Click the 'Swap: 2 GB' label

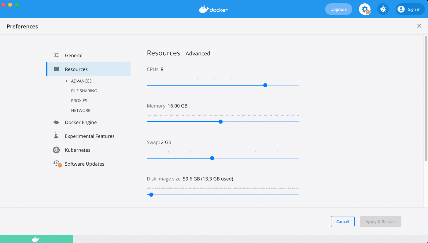pos(159,142)
